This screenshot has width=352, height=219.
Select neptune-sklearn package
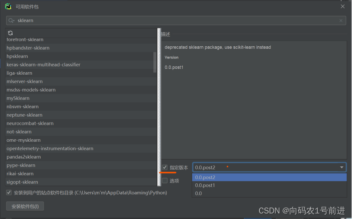coord(81,115)
